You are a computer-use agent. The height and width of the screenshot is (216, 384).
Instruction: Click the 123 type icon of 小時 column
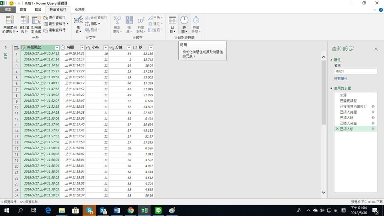[88, 48]
